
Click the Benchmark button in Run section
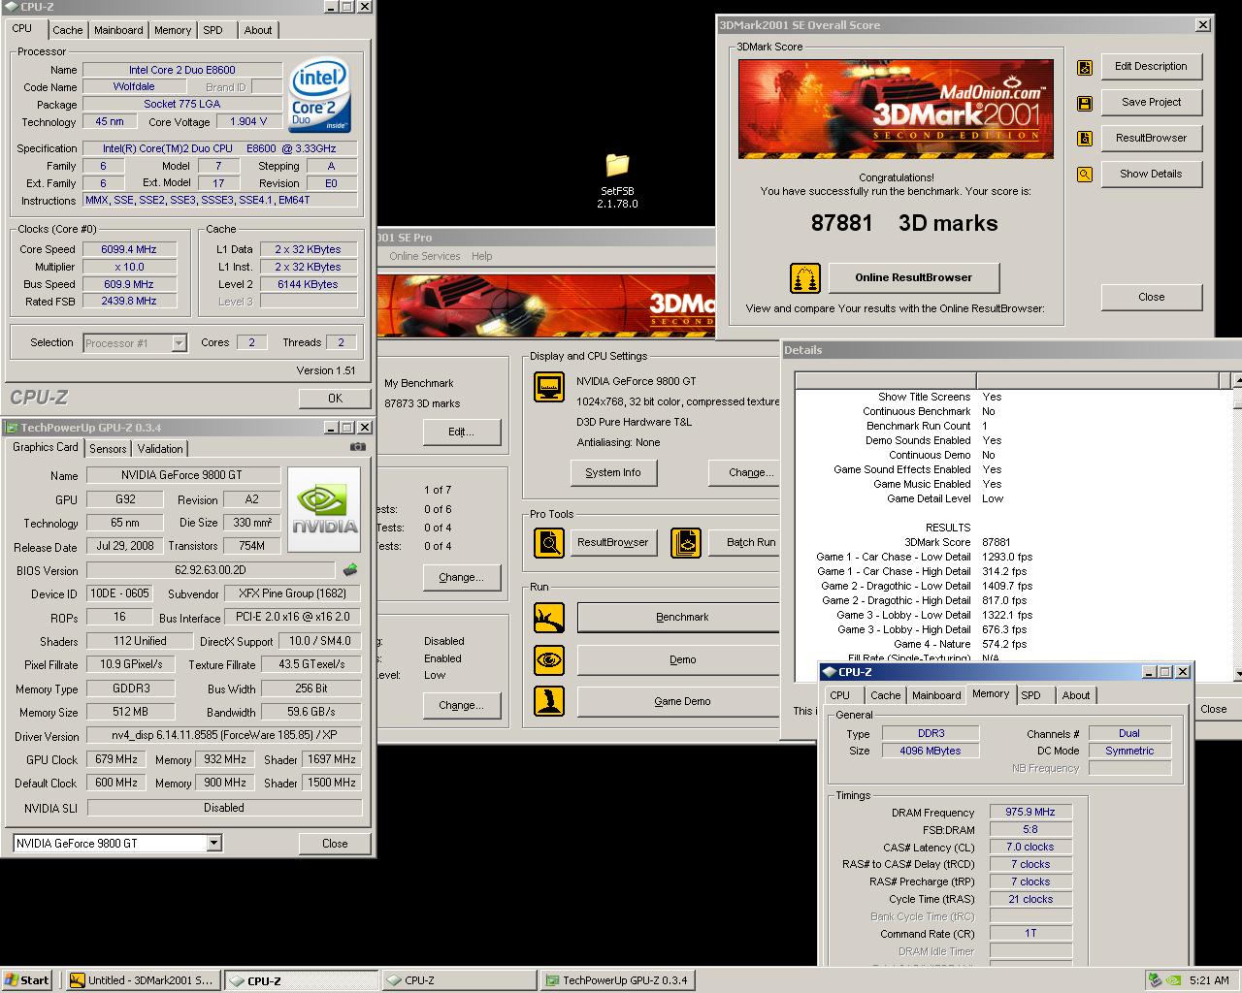click(679, 618)
